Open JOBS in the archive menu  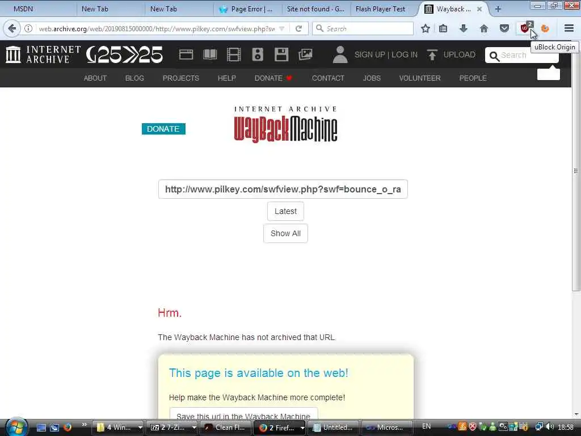click(x=372, y=78)
